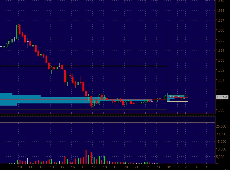Click the 20,000 volume axis label
The height and width of the screenshot is (170, 230).
coord(221,134)
